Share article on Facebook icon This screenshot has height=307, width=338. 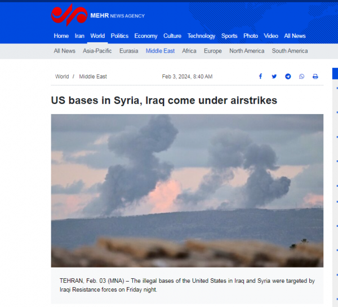[260, 76]
